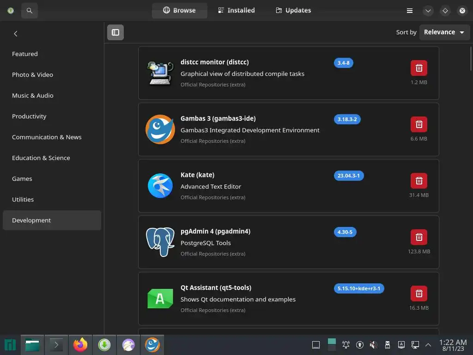
Task: Select the Photo & Video category
Action: point(52,74)
